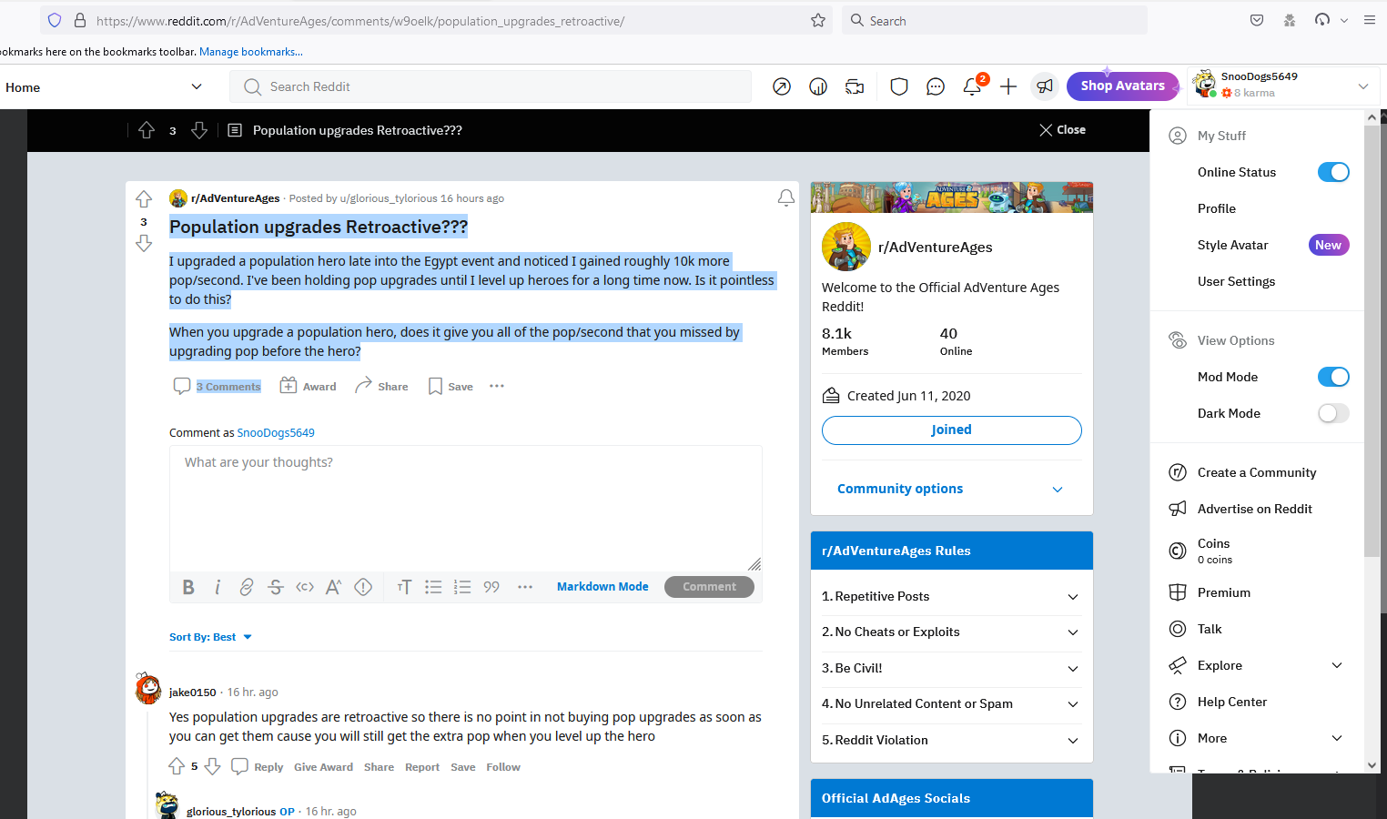Expand the Repetitive Posts rule
Viewport: 1387px width, 819px height.
[x=950, y=596]
